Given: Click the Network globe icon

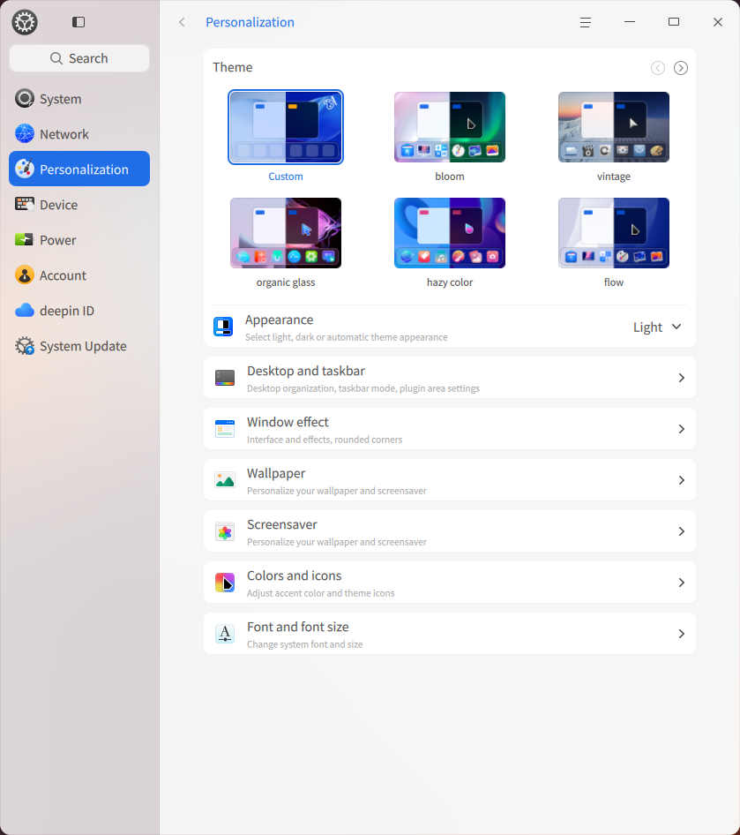Looking at the screenshot, I should (x=25, y=134).
